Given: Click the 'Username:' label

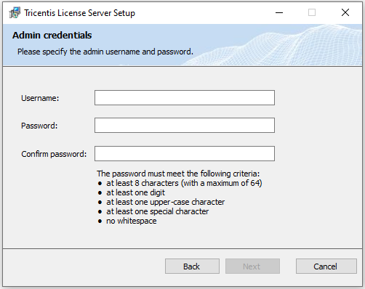Looking at the screenshot, I should pyautogui.click(x=40, y=98).
